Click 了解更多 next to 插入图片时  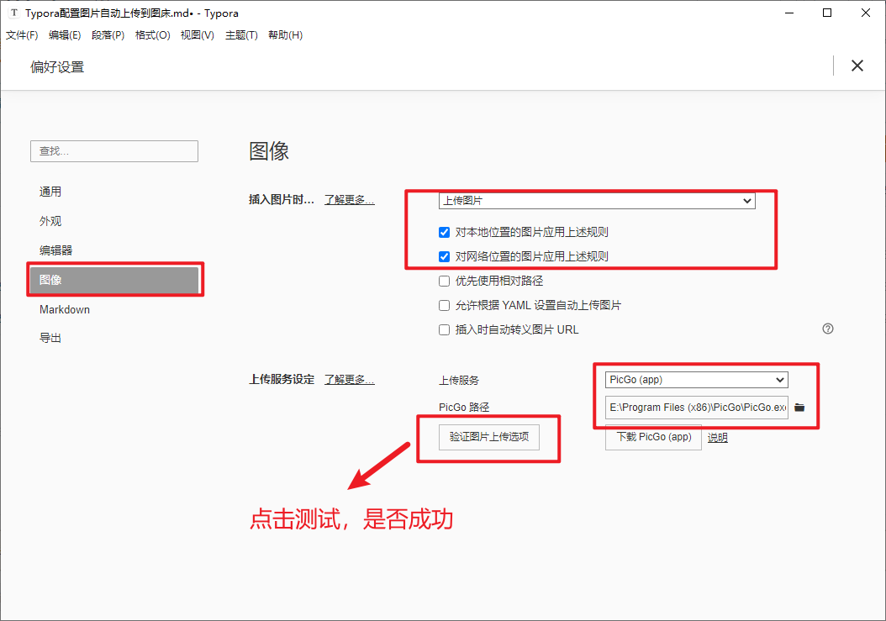click(349, 199)
